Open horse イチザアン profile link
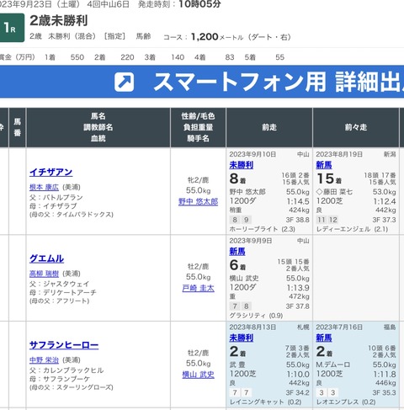 [51, 172]
